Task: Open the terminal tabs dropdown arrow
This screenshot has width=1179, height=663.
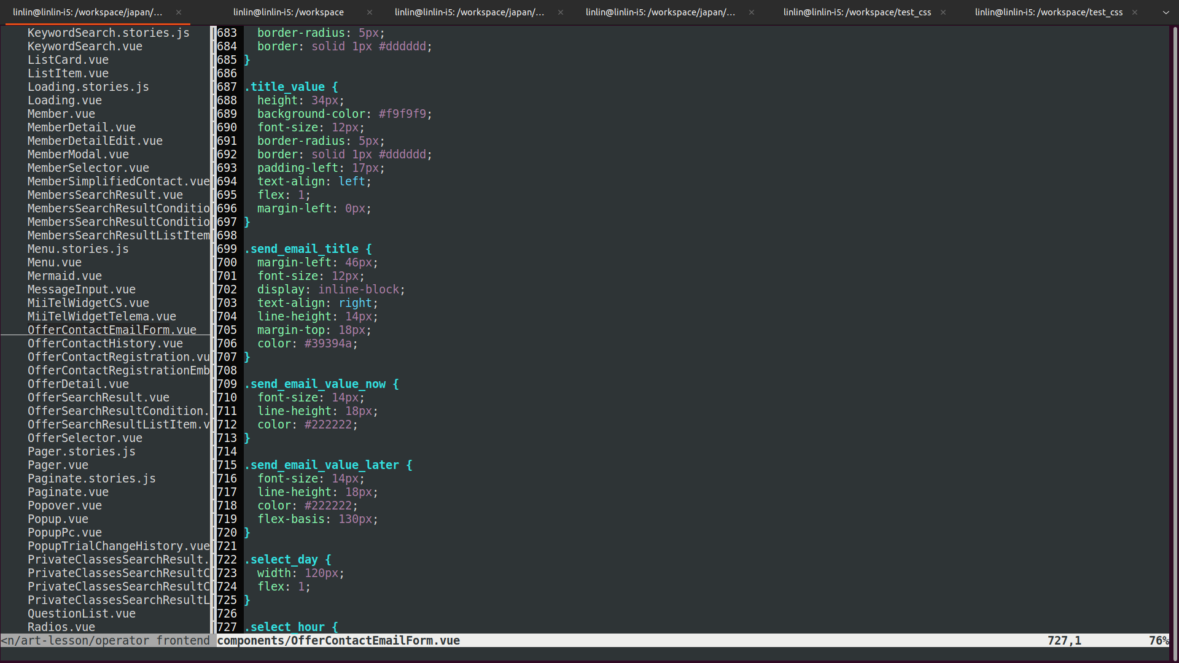Action: [1165, 12]
